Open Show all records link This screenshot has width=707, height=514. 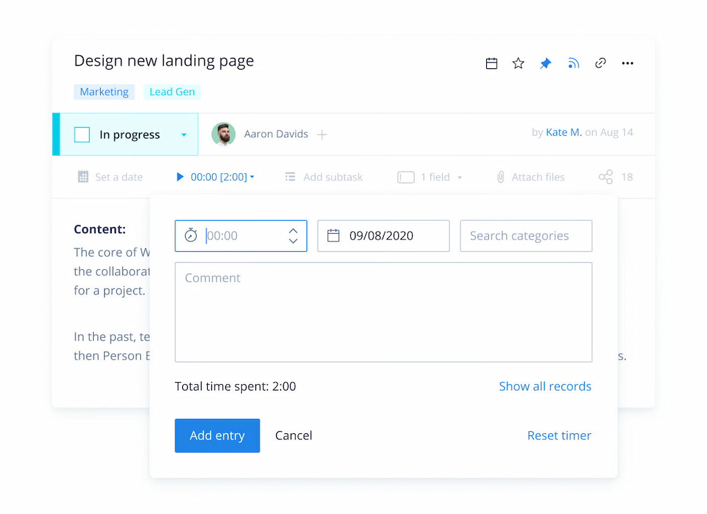[x=545, y=386]
